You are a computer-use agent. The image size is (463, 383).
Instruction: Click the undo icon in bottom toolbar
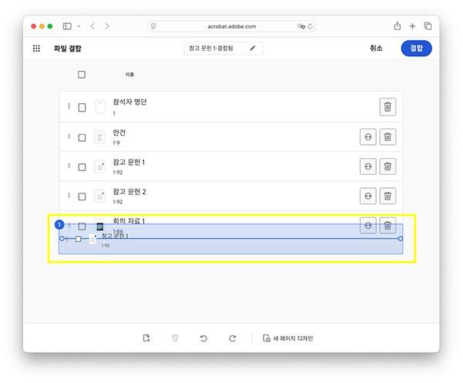[204, 338]
